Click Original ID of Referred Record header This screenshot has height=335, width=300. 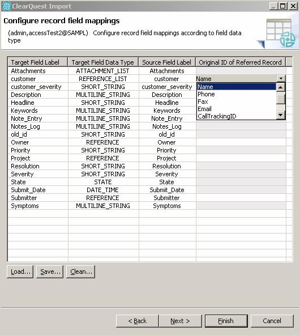click(x=241, y=62)
